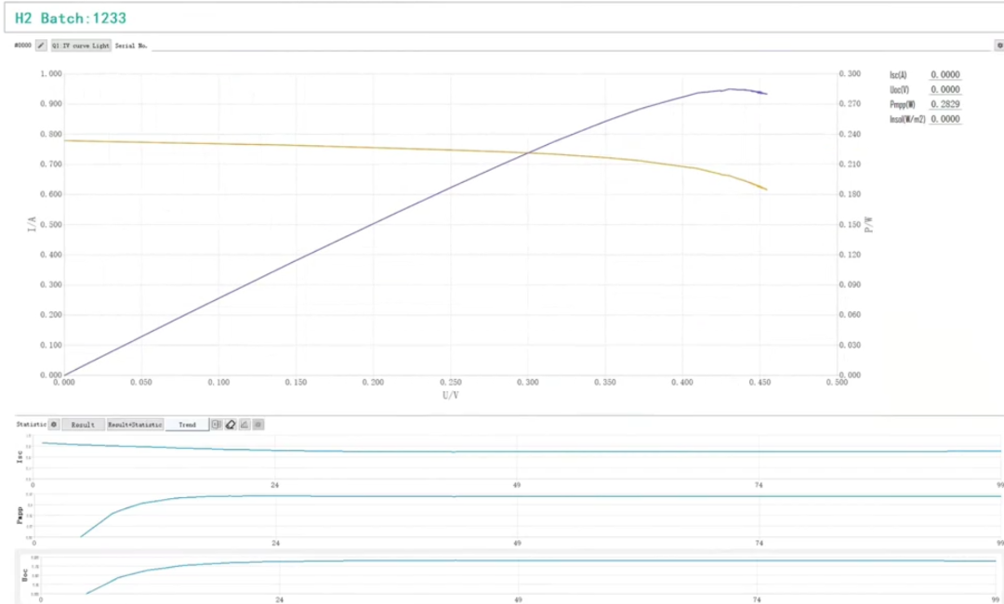The image size is (1004, 604).
Task: Click the pencil edit icon beside #0000
Action: point(41,45)
